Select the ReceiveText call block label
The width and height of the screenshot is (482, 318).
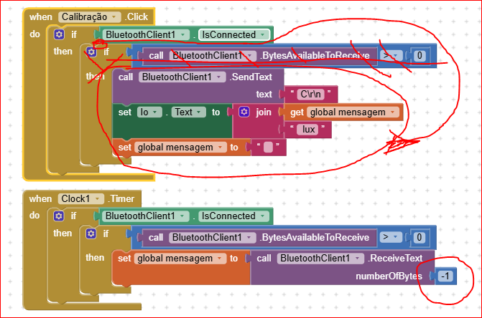tap(396, 258)
